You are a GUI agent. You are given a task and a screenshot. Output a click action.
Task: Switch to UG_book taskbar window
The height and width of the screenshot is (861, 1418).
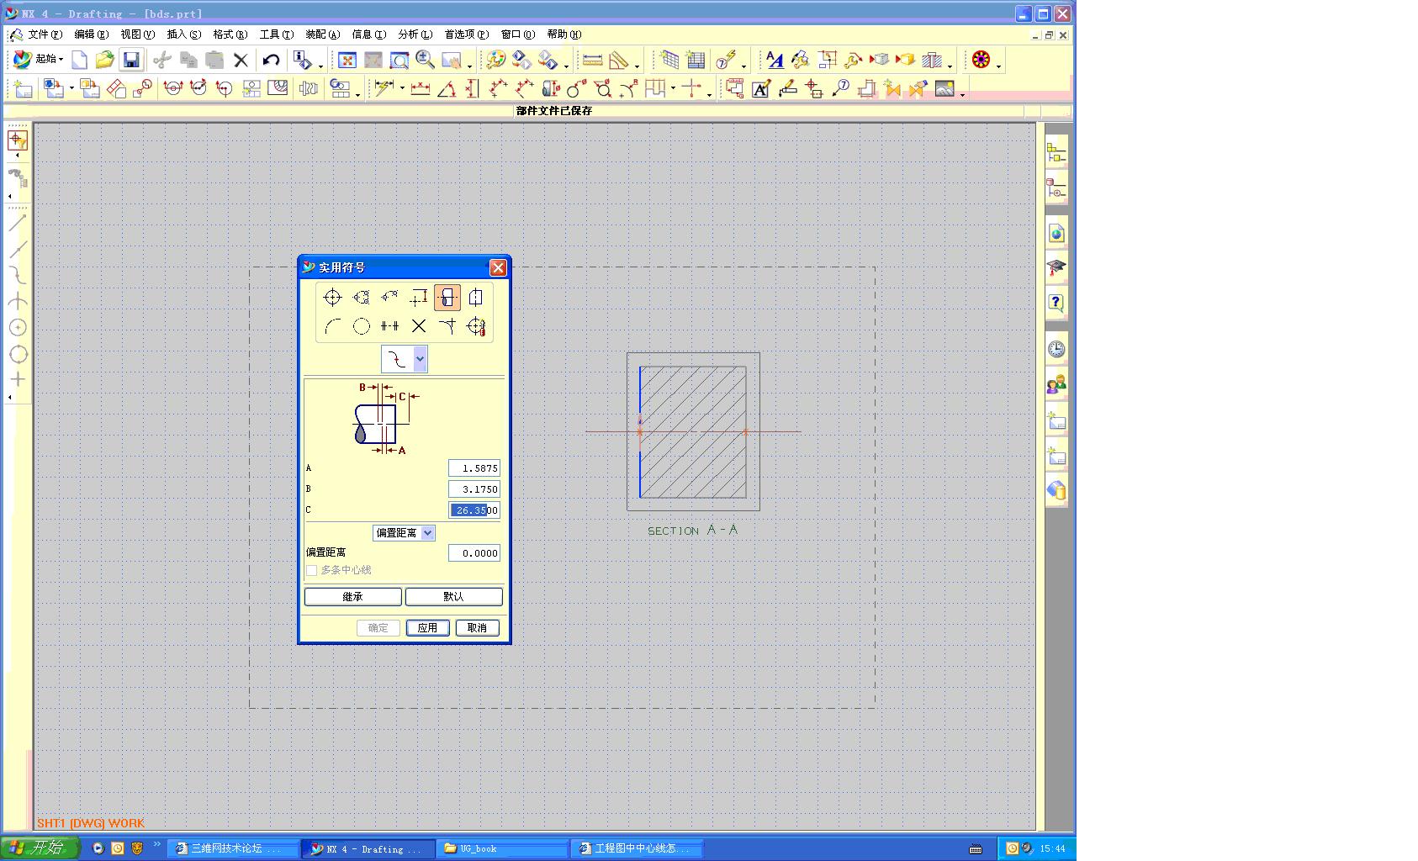(x=502, y=849)
